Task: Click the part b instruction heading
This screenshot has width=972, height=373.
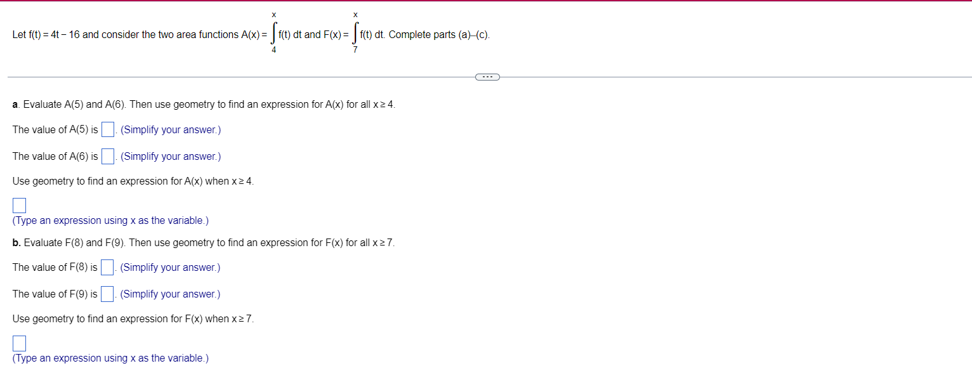Action: click(202, 242)
